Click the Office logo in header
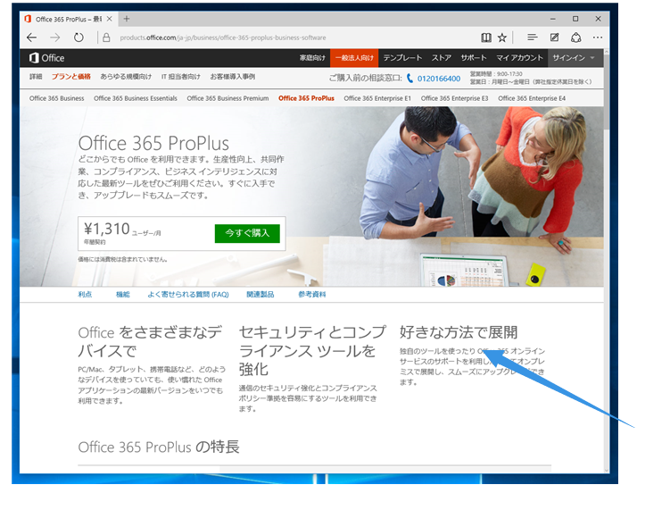This screenshot has width=670, height=510. [46, 58]
